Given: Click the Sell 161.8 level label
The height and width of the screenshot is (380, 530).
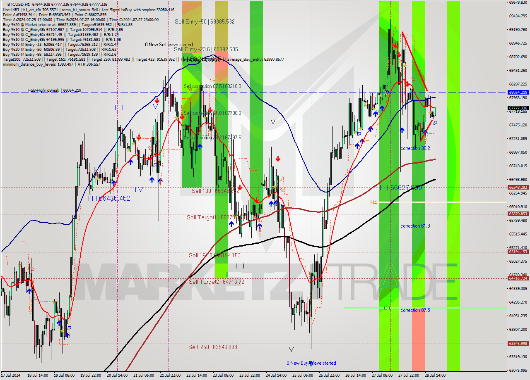Looking at the screenshot, I should (x=214, y=255).
